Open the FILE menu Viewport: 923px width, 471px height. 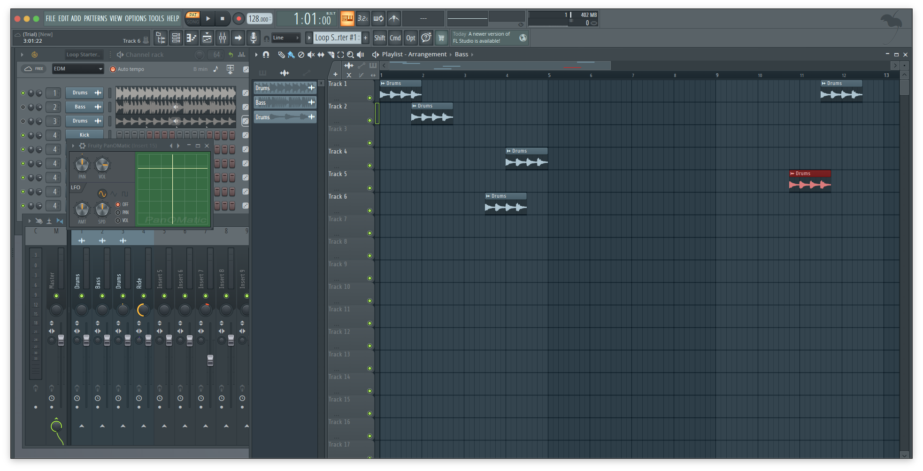[x=51, y=19]
